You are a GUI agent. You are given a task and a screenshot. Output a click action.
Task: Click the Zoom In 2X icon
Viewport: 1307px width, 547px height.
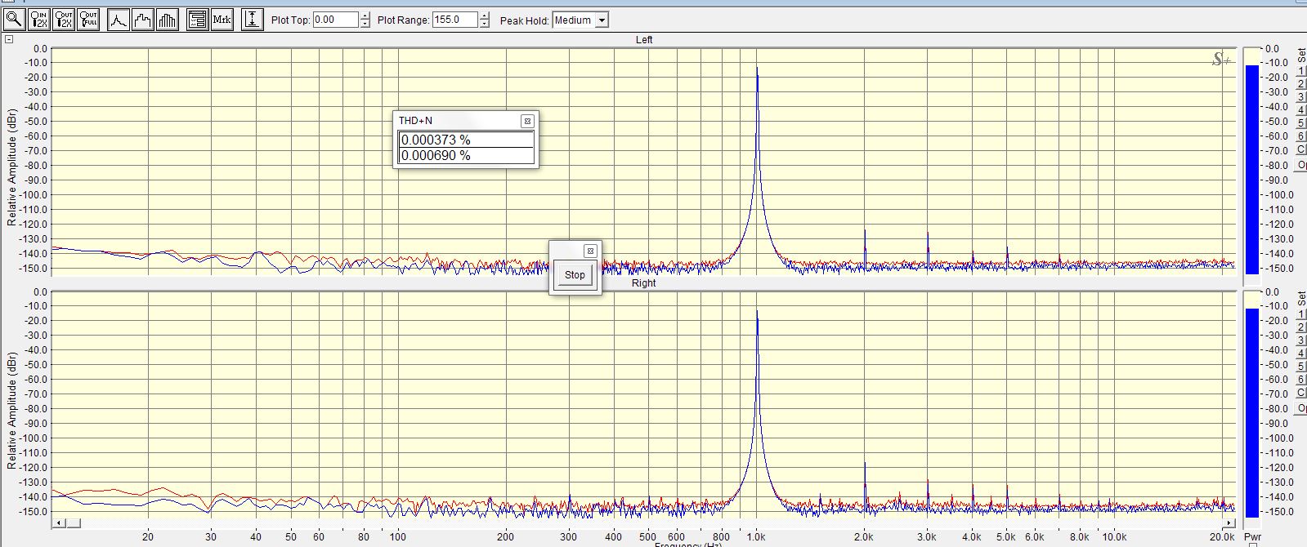tap(38, 20)
